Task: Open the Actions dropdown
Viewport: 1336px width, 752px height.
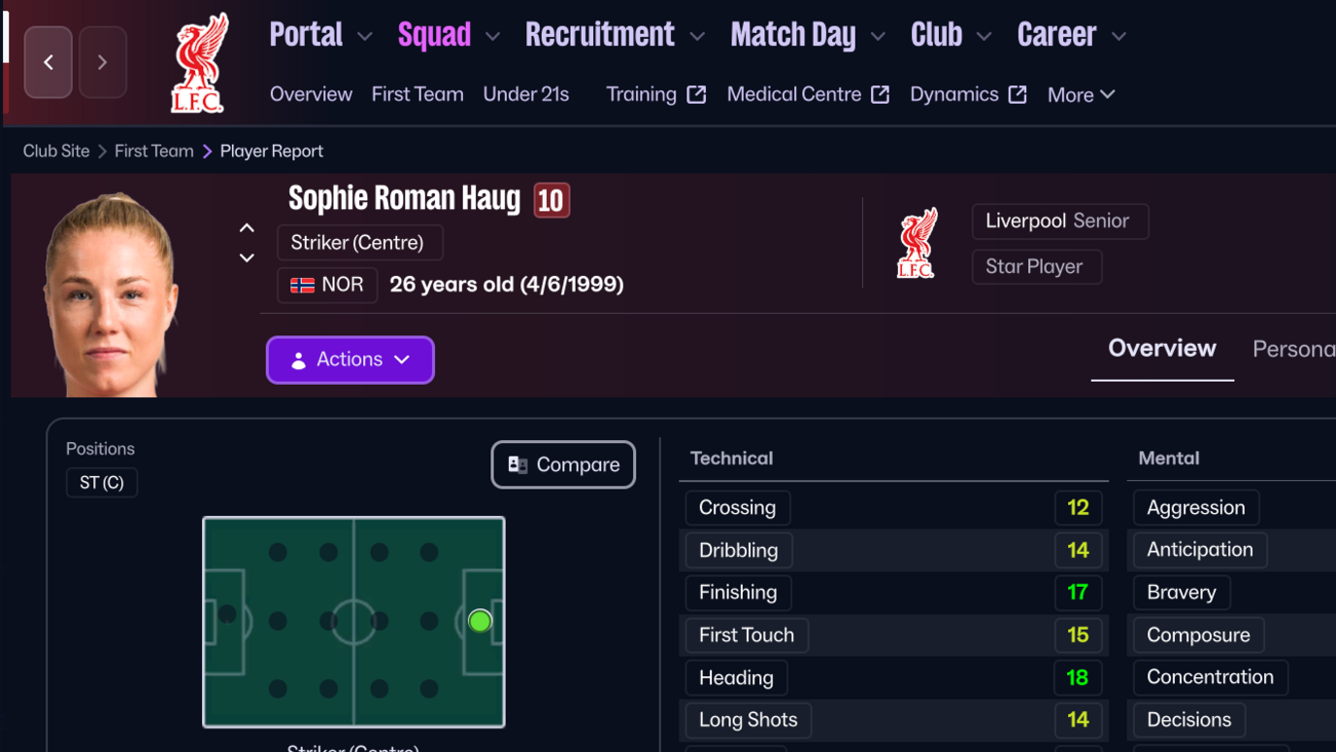Action: tap(350, 359)
